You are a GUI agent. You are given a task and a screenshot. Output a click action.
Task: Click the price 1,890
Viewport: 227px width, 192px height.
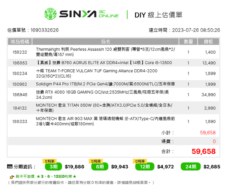click(210, 121)
